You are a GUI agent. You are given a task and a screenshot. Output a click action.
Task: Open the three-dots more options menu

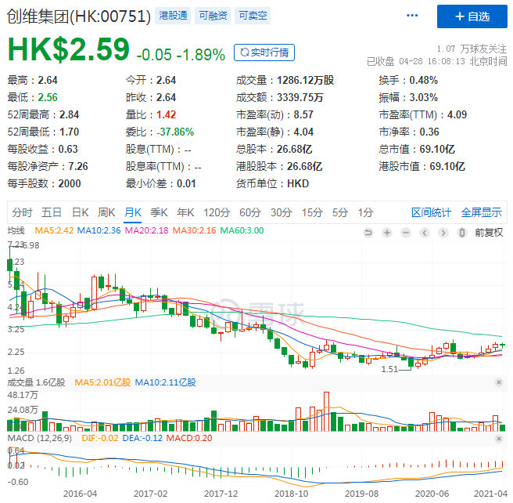[x=412, y=16]
